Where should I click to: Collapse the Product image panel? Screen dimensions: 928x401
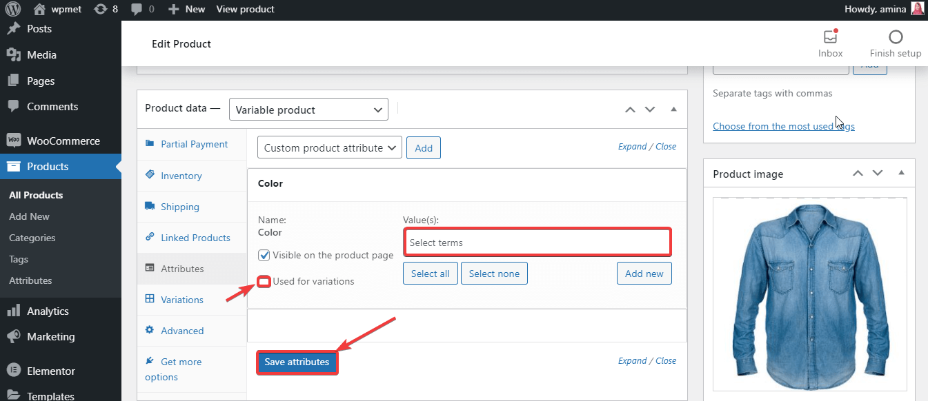click(902, 173)
